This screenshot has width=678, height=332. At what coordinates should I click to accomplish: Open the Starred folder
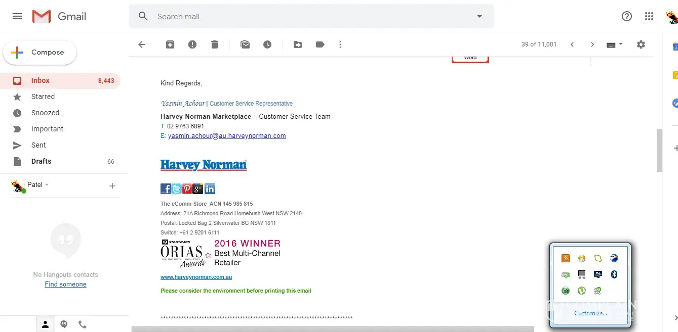pos(43,97)
